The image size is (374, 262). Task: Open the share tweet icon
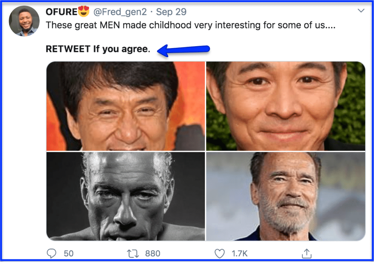pyautogui.click(x=307, y=253)
